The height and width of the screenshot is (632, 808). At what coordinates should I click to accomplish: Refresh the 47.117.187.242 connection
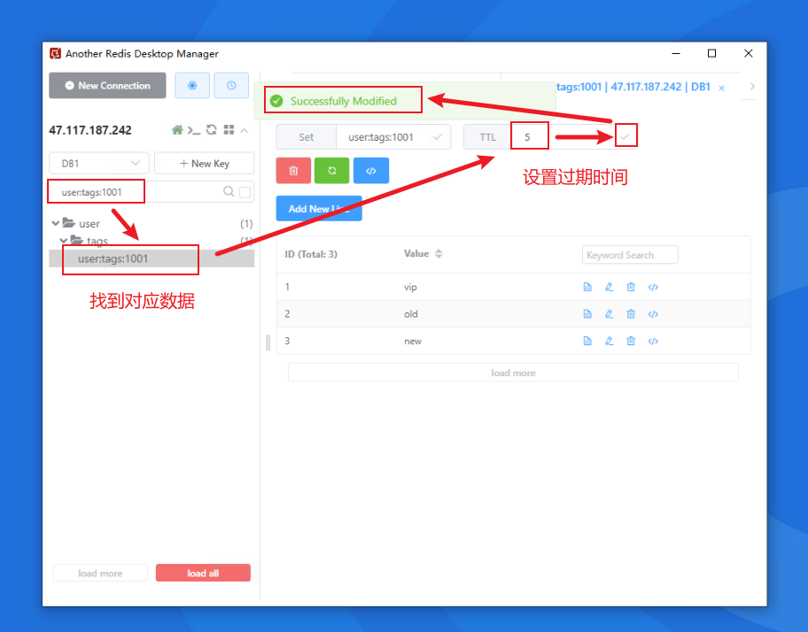coord(211,130)
